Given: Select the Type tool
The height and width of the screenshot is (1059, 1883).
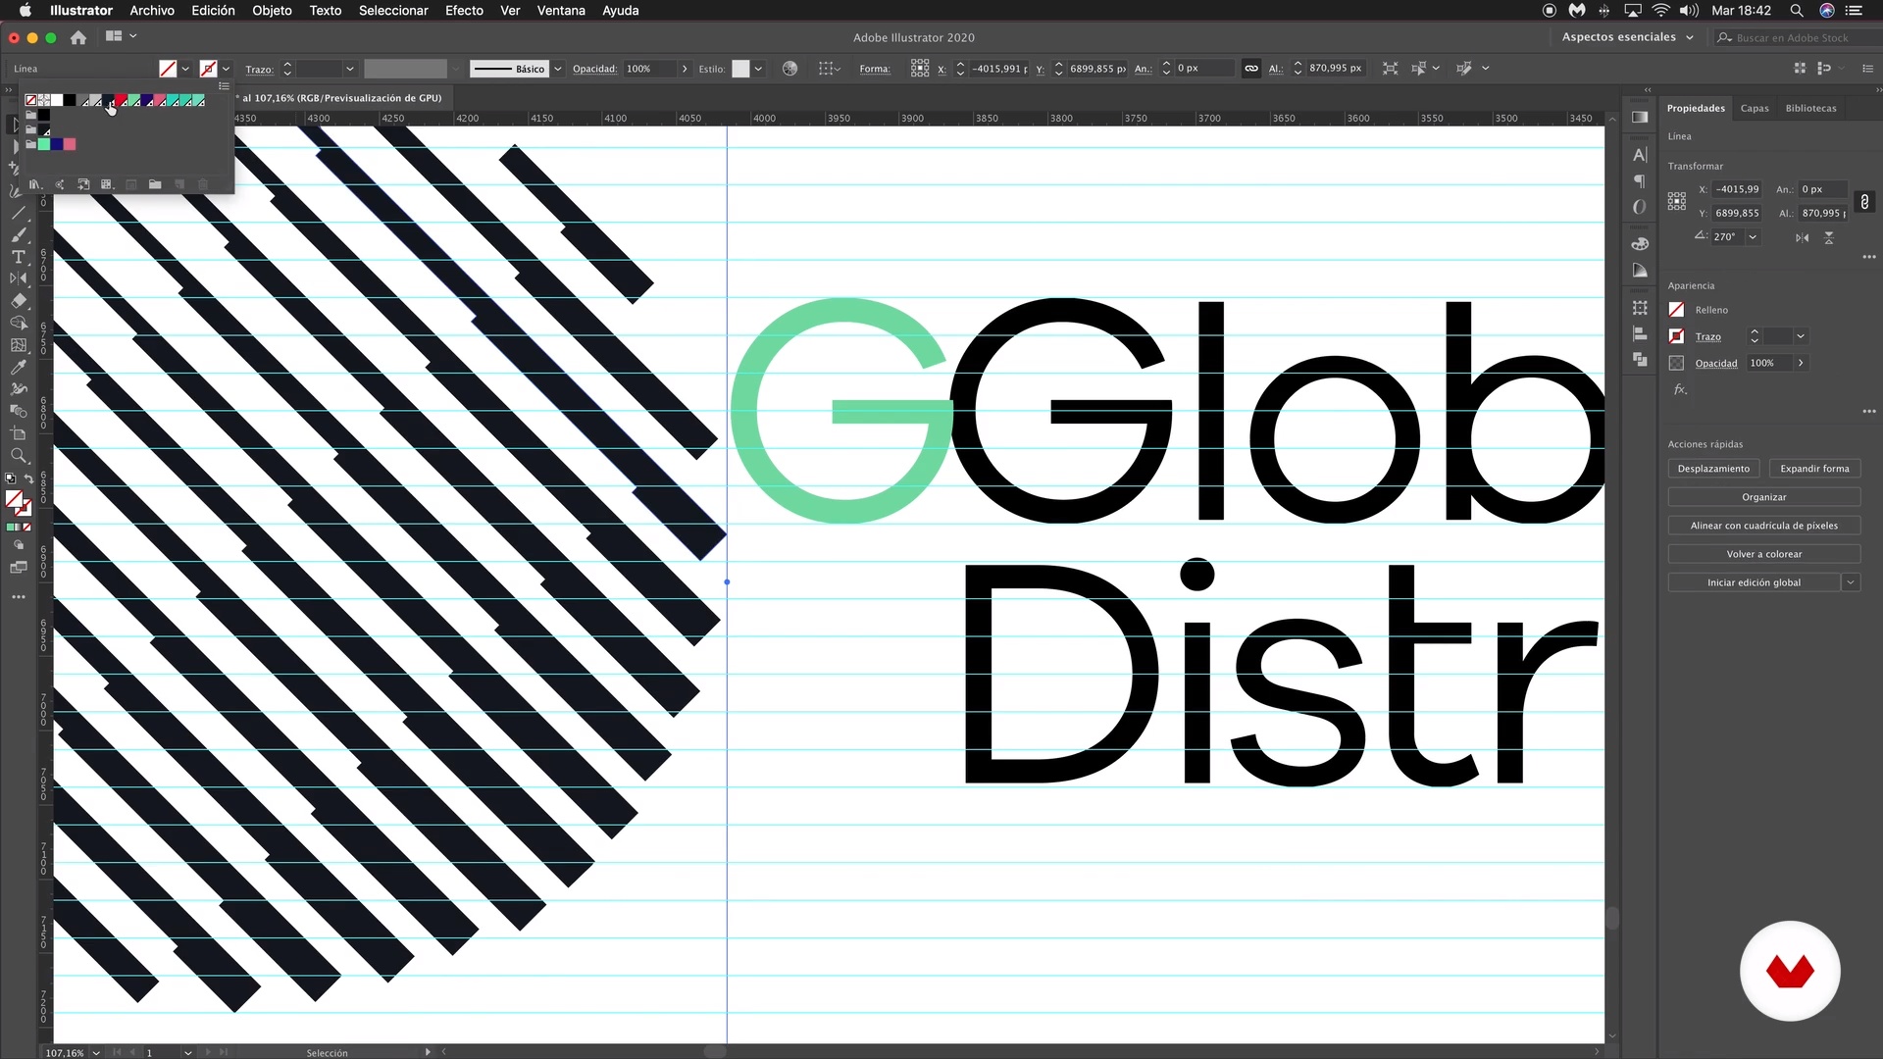Looking at the screenshot, I should 18,257.
